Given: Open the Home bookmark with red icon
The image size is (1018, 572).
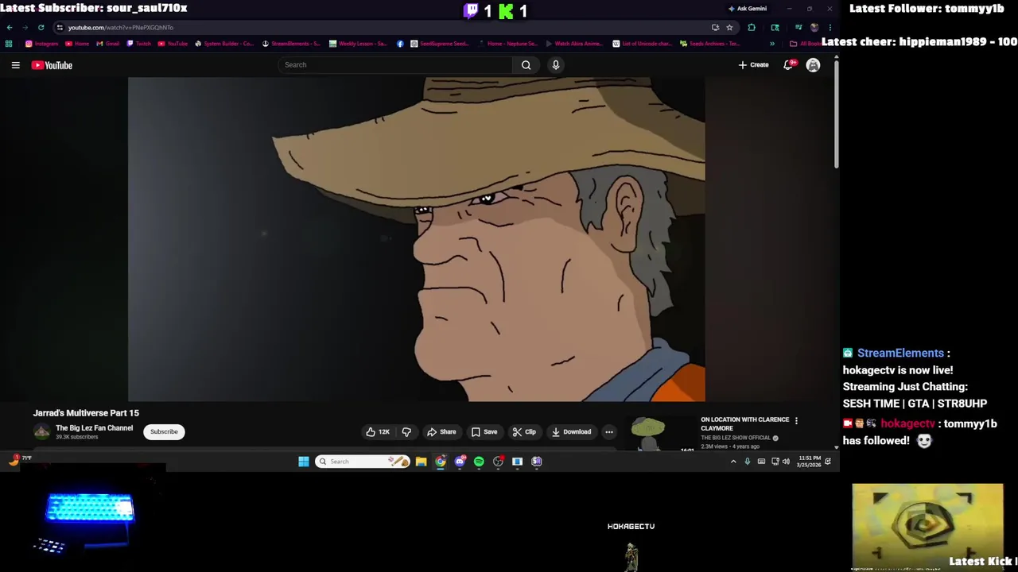Looking at the screenshot, I should click(77, 44).
